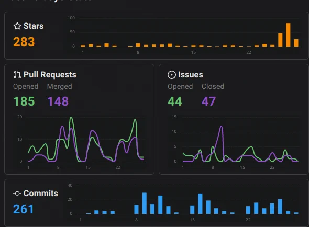Select the Commits heading
The image size is (309, 227).
point(41,194)
